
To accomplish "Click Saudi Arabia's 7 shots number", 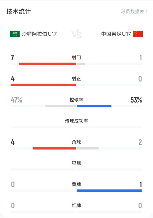I will point(12,58).
